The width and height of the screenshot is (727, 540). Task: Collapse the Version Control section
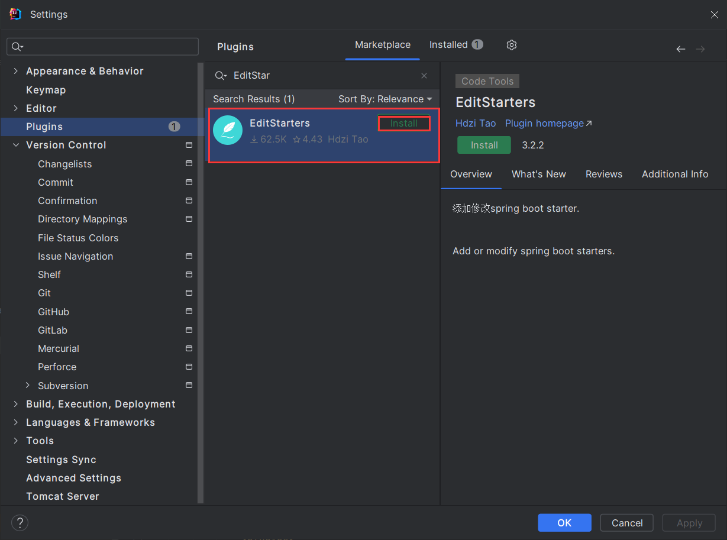pos(15,145)
